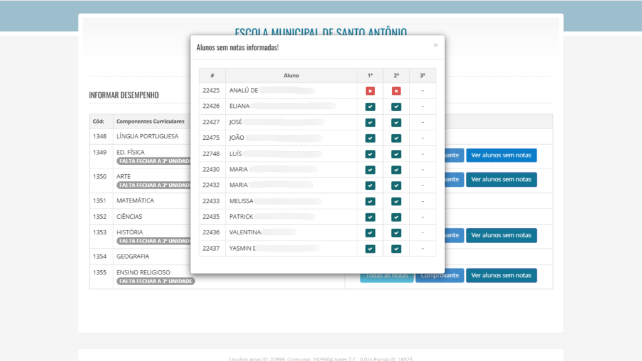Click red X icon for ANALÚ 2nd unit
This screenshot has height=361, width=642.
(x=396, y=91)
